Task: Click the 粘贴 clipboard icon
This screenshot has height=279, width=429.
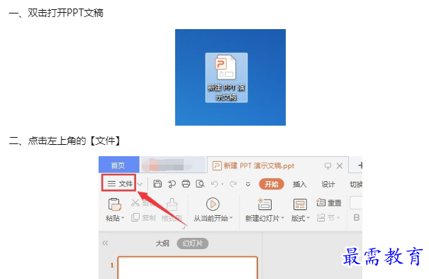Action: (115, 204)
